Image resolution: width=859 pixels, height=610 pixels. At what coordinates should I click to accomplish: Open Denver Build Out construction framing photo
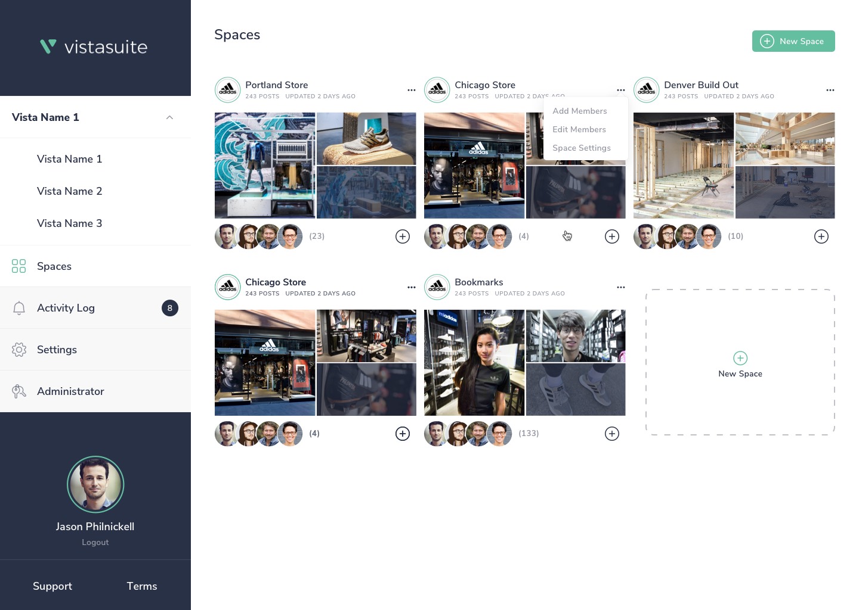(684, 166)
